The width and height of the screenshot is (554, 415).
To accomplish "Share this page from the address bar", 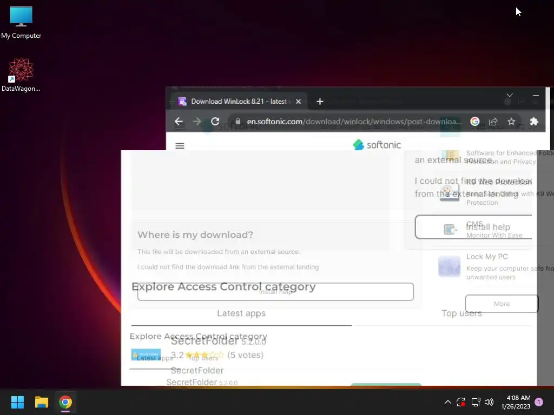I will coord(493,122).
